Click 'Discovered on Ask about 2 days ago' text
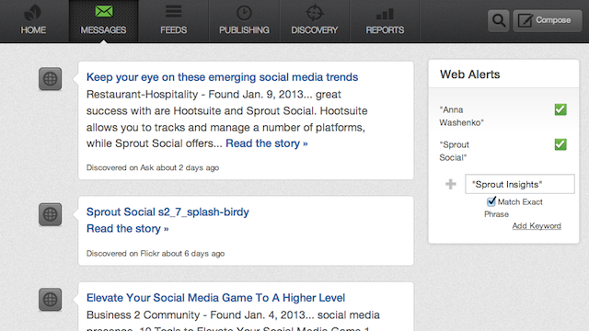 click(153, 167)
